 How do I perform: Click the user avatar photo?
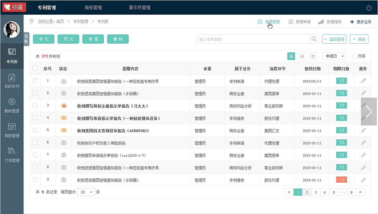point(12,30)
